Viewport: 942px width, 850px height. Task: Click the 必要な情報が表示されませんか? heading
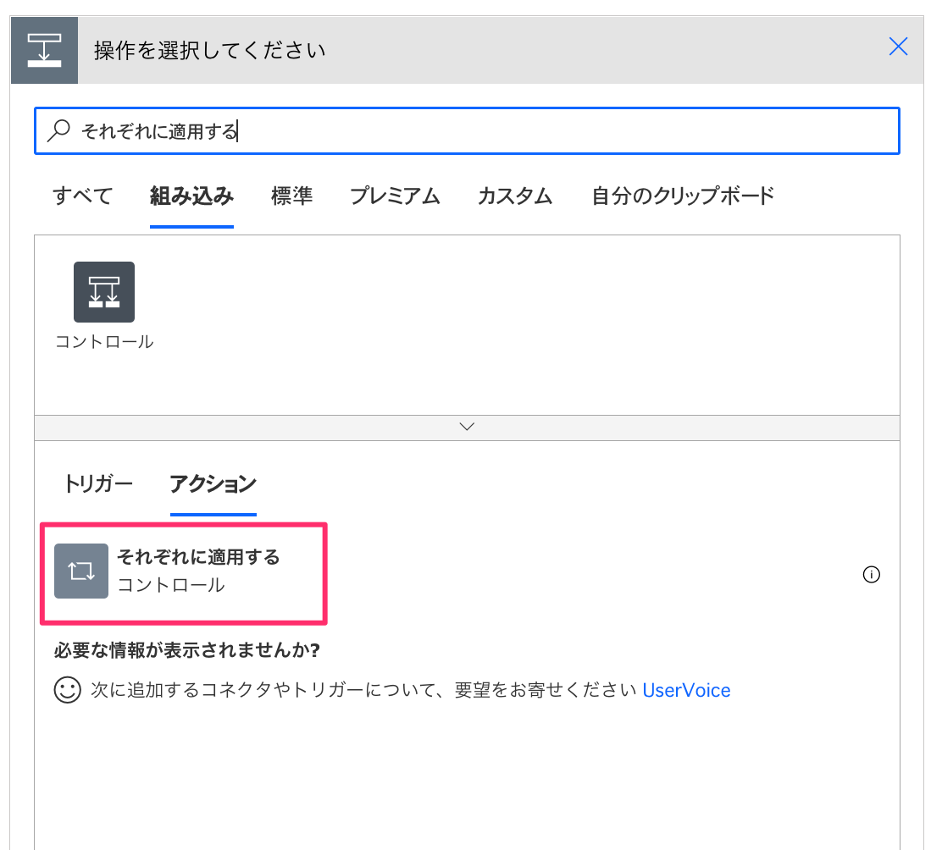tap(187, 650)
